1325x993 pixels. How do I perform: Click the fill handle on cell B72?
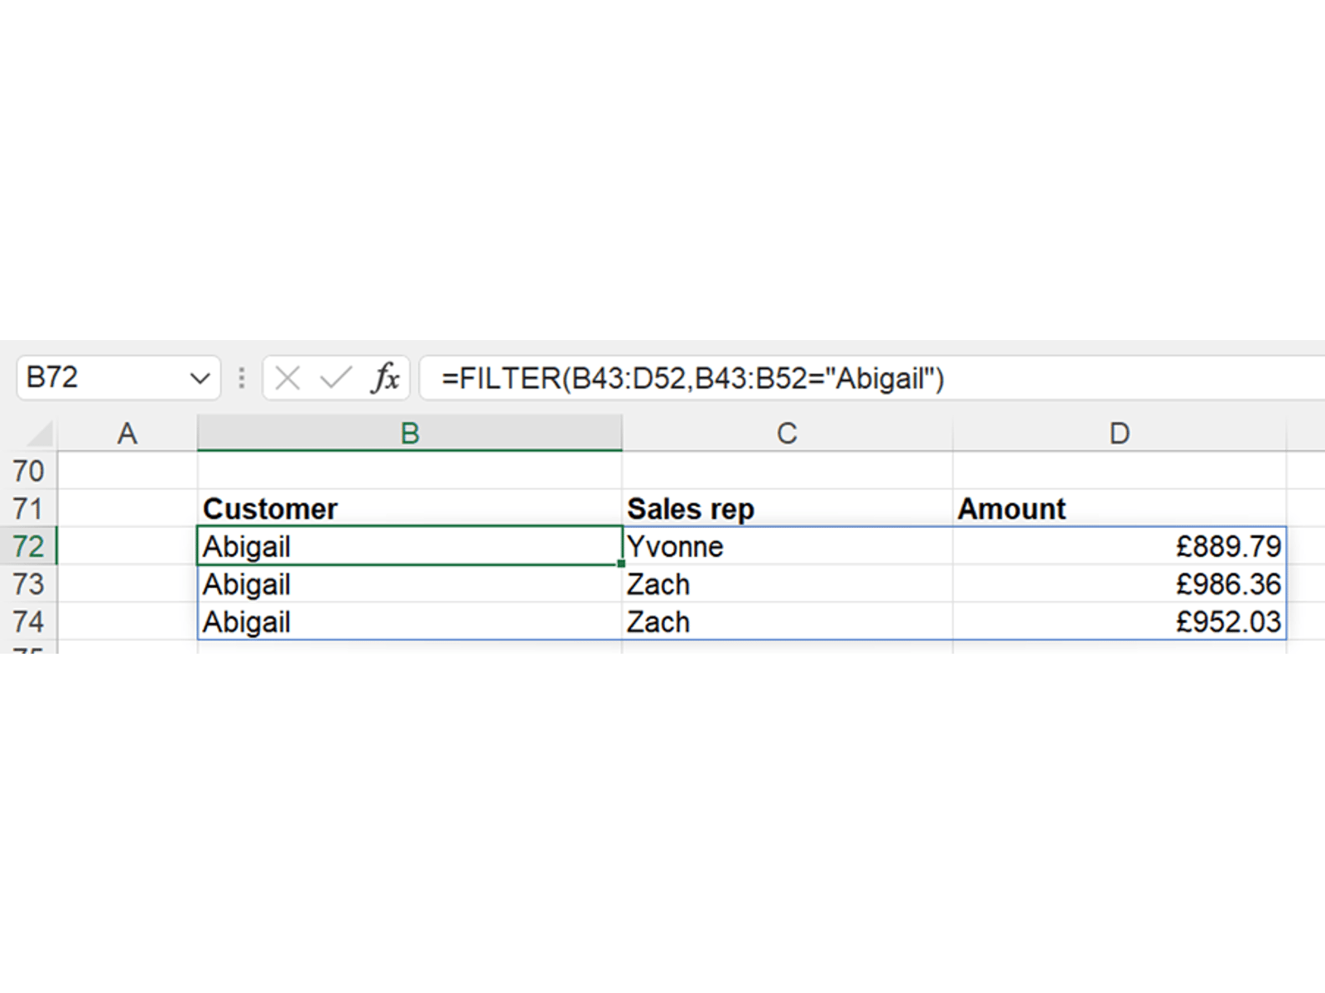tap(621, 564)
